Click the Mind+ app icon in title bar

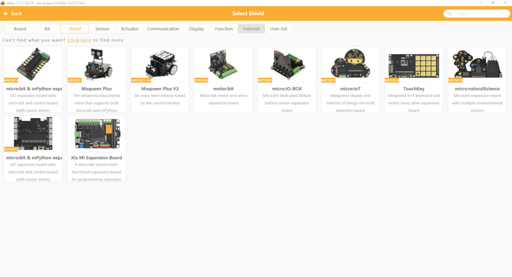(2, 3)
